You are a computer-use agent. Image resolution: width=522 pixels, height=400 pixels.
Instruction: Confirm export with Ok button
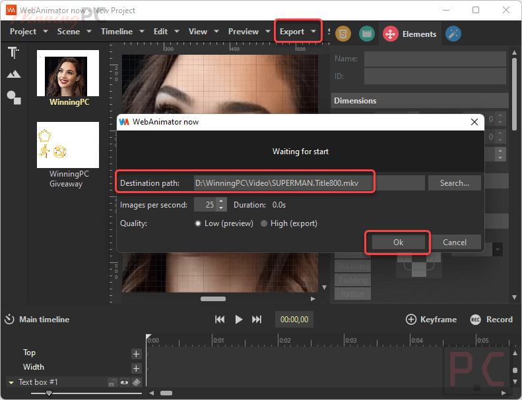coord(398,243)
